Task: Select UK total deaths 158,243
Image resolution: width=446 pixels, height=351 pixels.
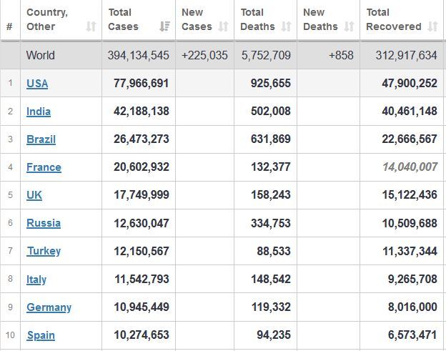Action: click(271, 195)
